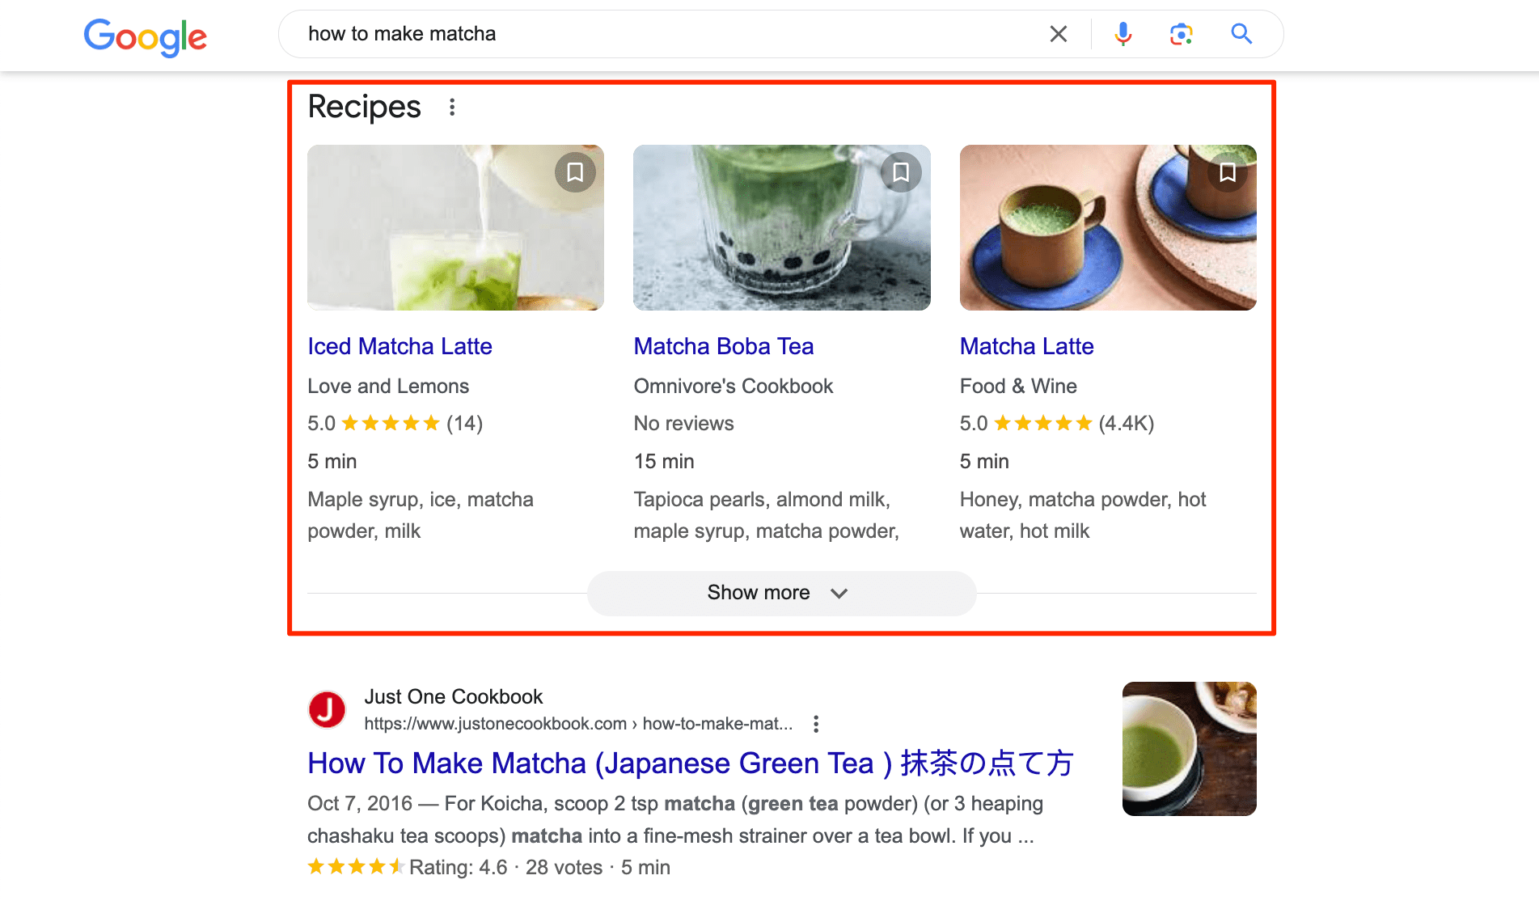
Task: Open the Iced Matcha Latte recipe link
Action: [400, 346]
